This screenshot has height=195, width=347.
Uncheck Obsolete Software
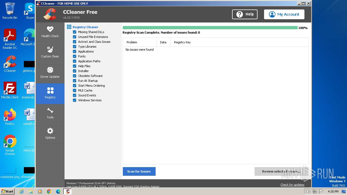[x=75, y=76]
